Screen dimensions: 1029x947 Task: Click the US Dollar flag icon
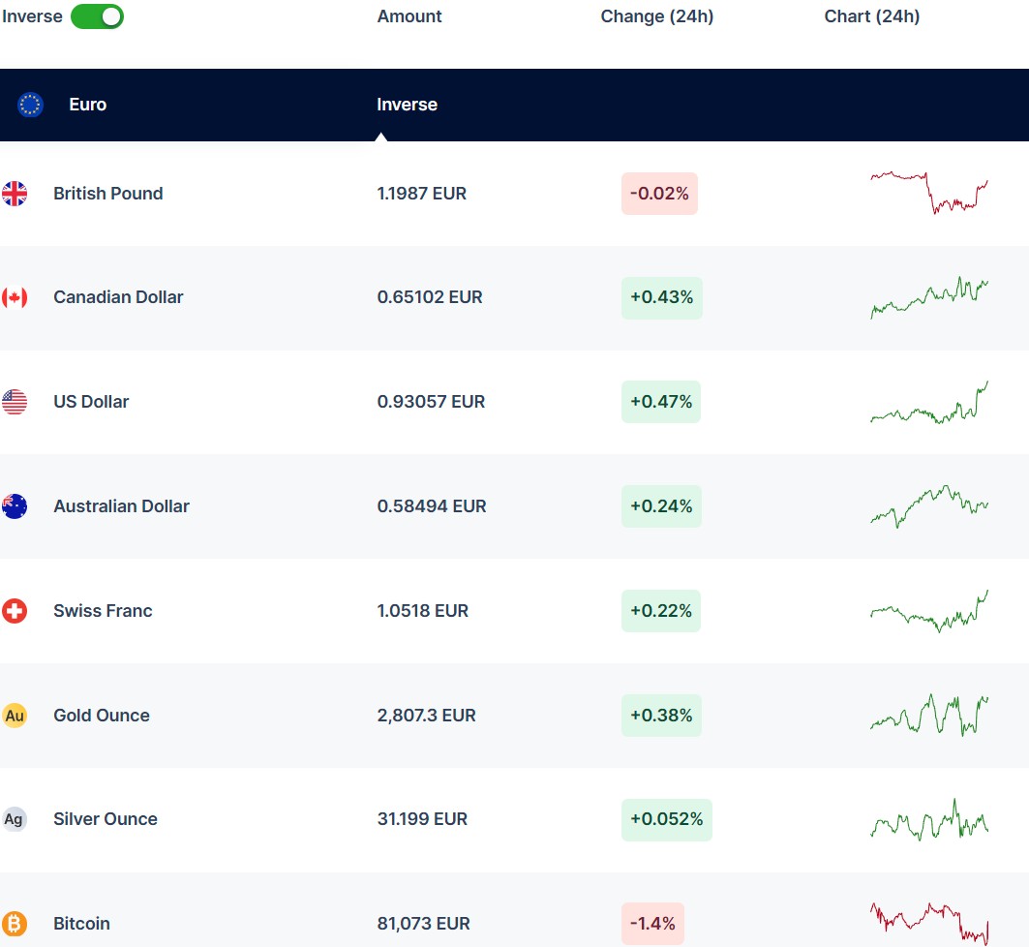pyautogui.click(x=15, y=402)
